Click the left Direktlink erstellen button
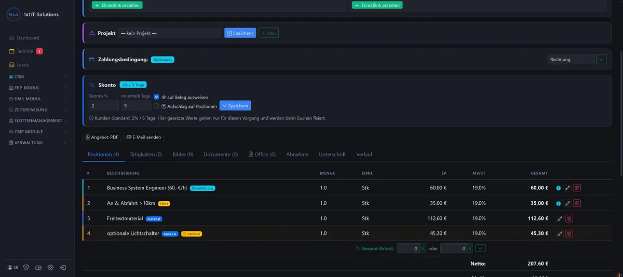The width and height of the screenshot is (623, 277). (117, 5)
